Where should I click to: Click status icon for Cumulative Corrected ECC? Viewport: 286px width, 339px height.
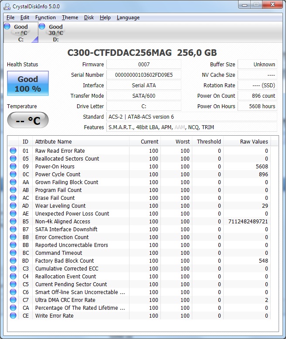tap(13, 268)
